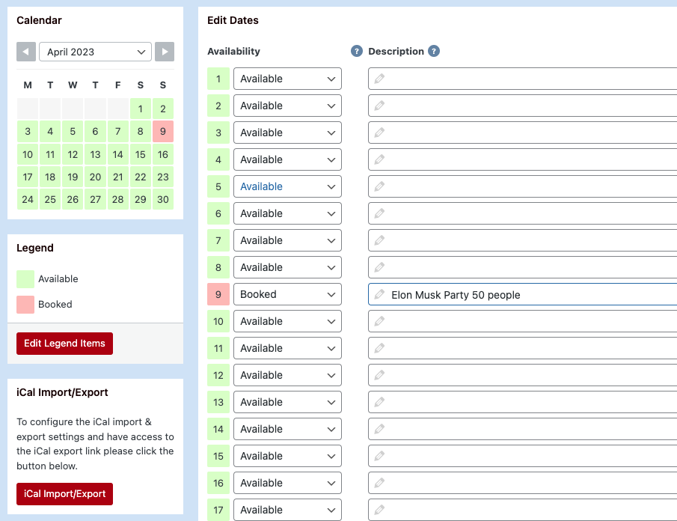Focus the description field for day 16
This screenshot has width=677, height=521.
point(522,483)
